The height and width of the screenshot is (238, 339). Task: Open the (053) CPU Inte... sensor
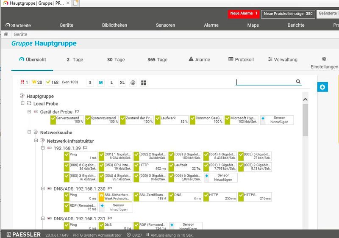click(115, 167)
